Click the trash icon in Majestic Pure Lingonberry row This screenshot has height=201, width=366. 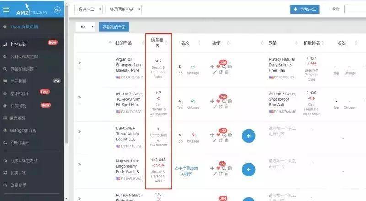tap(226, 174)
